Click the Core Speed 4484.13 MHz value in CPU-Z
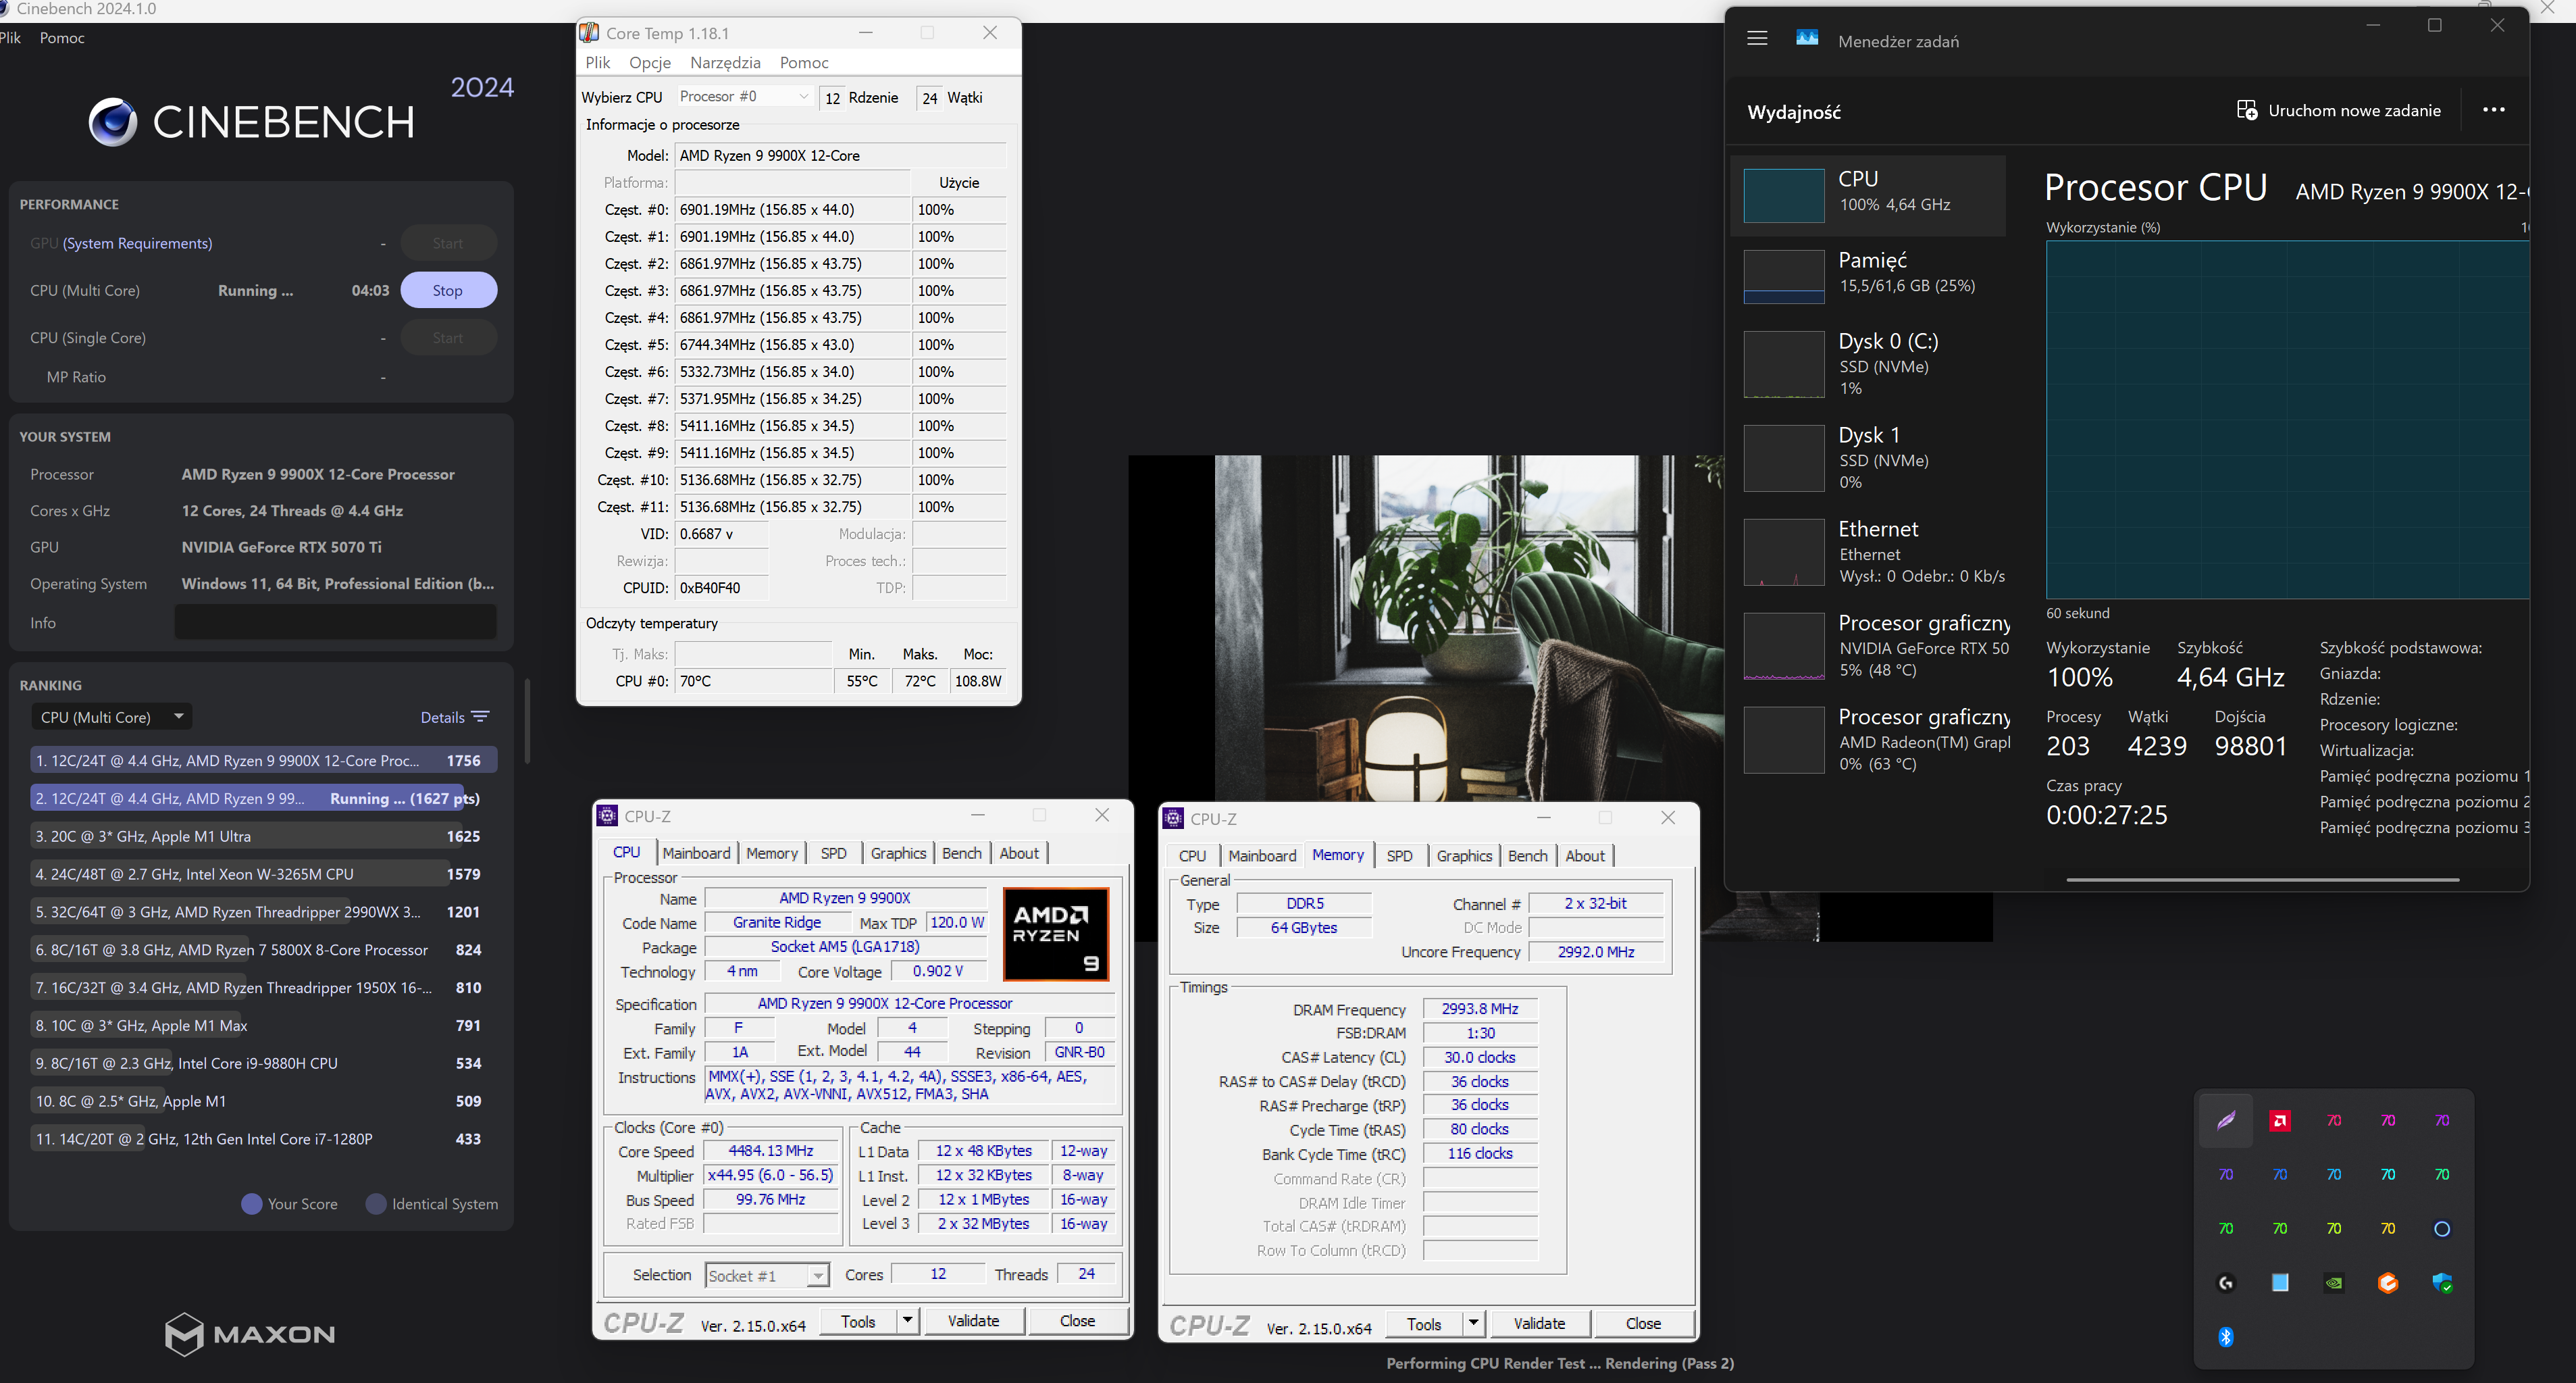Viewport: 2576px width, 1383px height. 770,1151
